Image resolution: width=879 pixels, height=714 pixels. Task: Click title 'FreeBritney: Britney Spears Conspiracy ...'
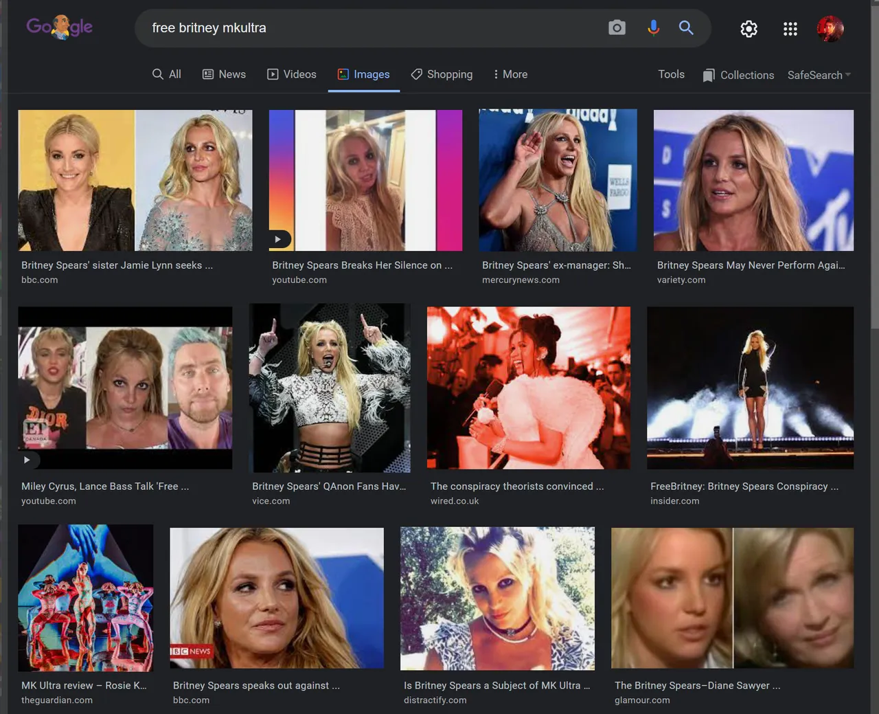click(744, 487)
